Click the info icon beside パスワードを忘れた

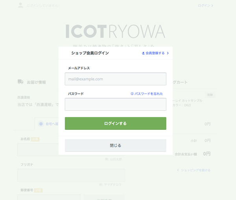click(132, 94)
